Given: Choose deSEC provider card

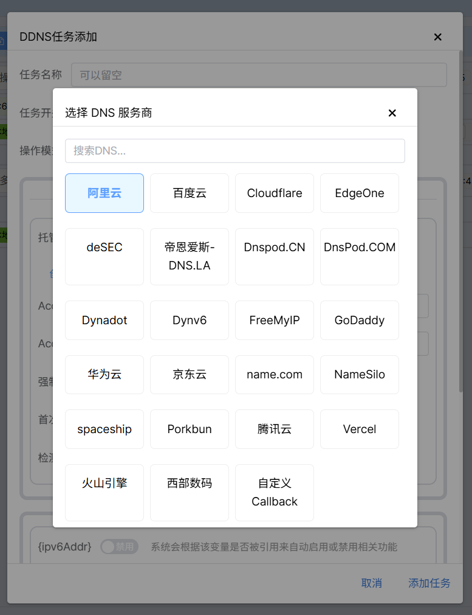Looking at the screenshot, I should pos(104,257).
